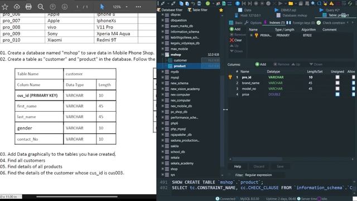Expand the sakila database node
357x201 pixels.
coord(162,146)
